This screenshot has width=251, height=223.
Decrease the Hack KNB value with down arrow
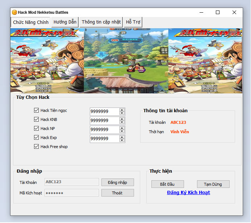[122, 122]
